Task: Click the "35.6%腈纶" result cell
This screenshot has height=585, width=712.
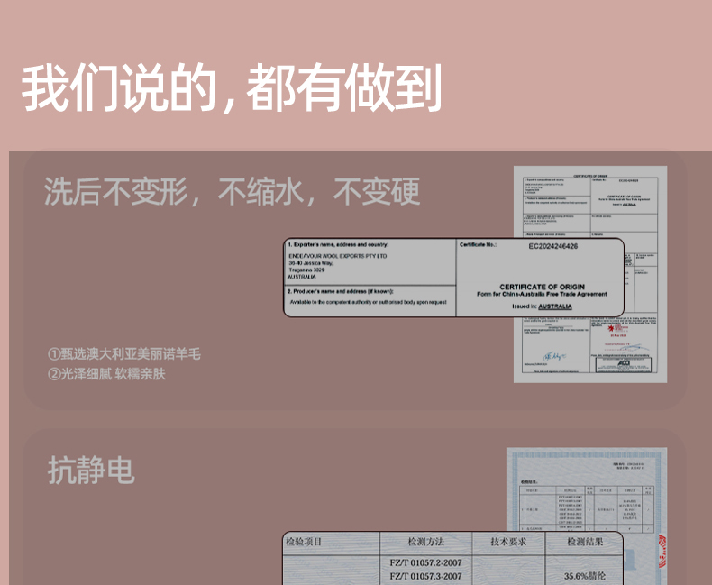Action: tap(585, 576)
